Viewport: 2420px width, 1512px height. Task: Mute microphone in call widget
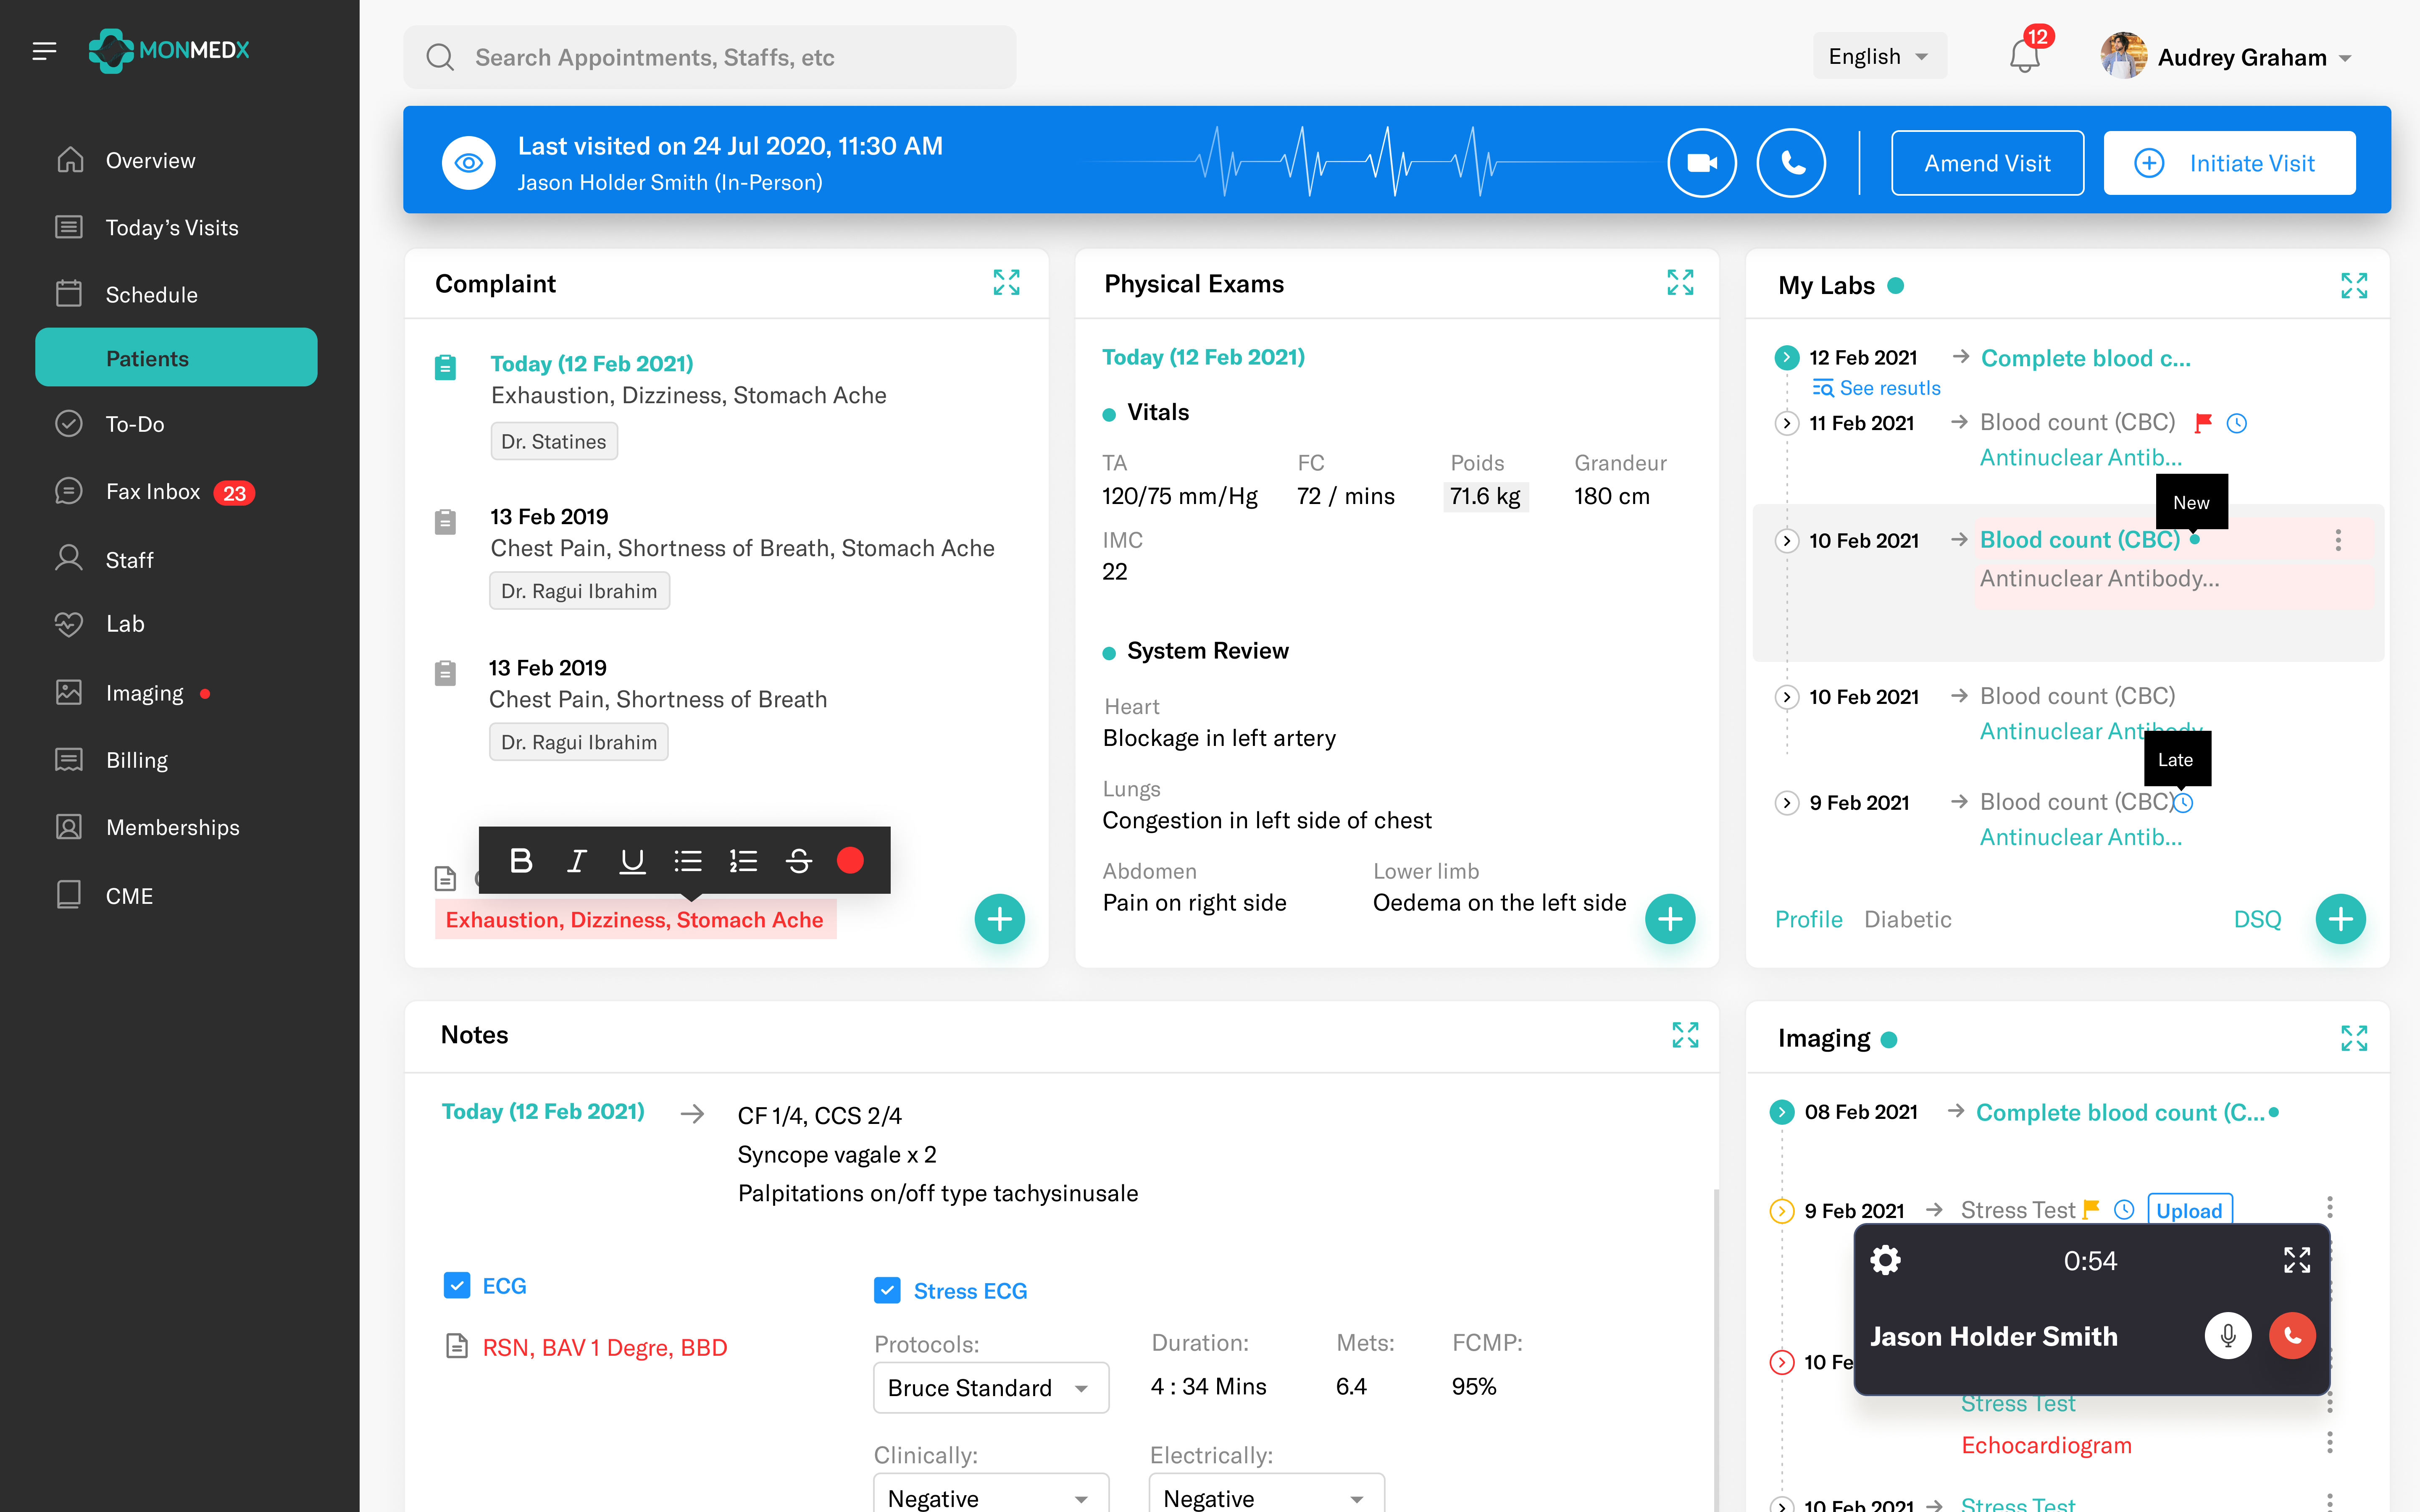click(2228, 1336)
